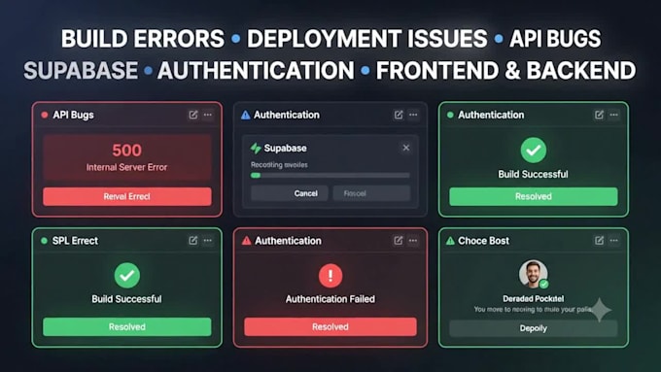The width and height of the screenshot is (661, 372).
Task: Click the Supabase progress bar
Action: [330, 175]
